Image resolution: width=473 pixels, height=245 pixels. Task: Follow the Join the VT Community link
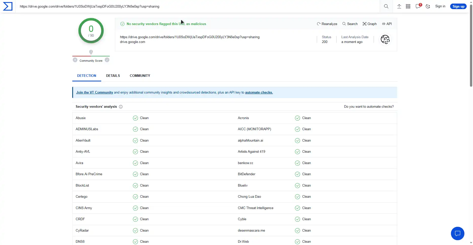point(94,93)
